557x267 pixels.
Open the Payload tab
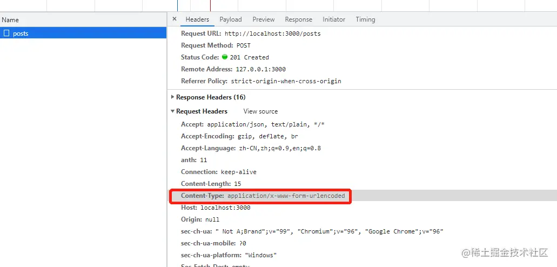231,19
